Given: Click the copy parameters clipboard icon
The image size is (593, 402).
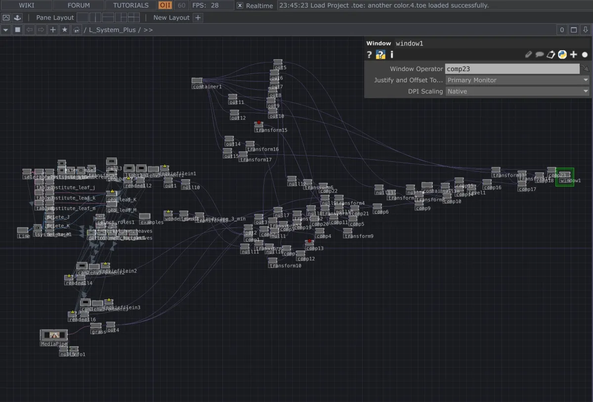Looking at the screenshot, I should 551,55.
